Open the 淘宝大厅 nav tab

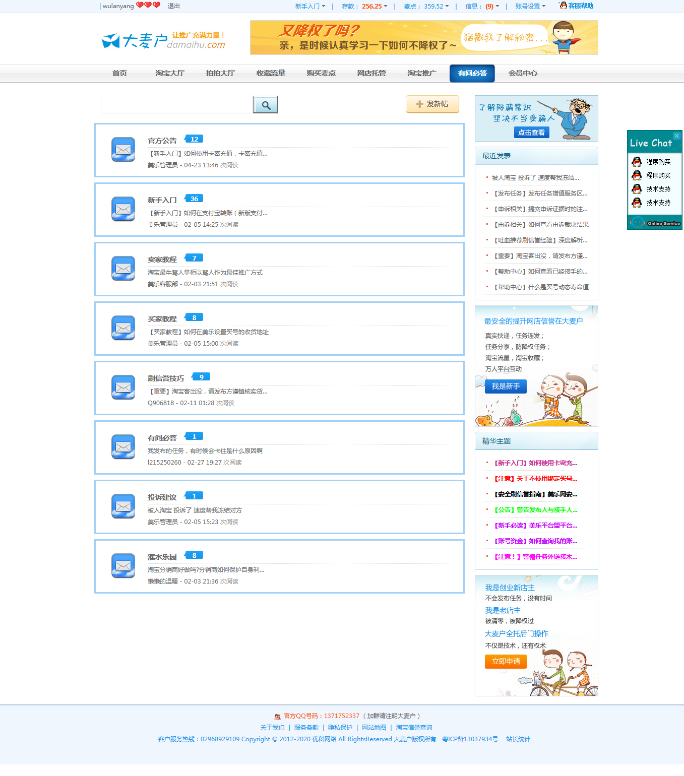(x=170, y=74)
